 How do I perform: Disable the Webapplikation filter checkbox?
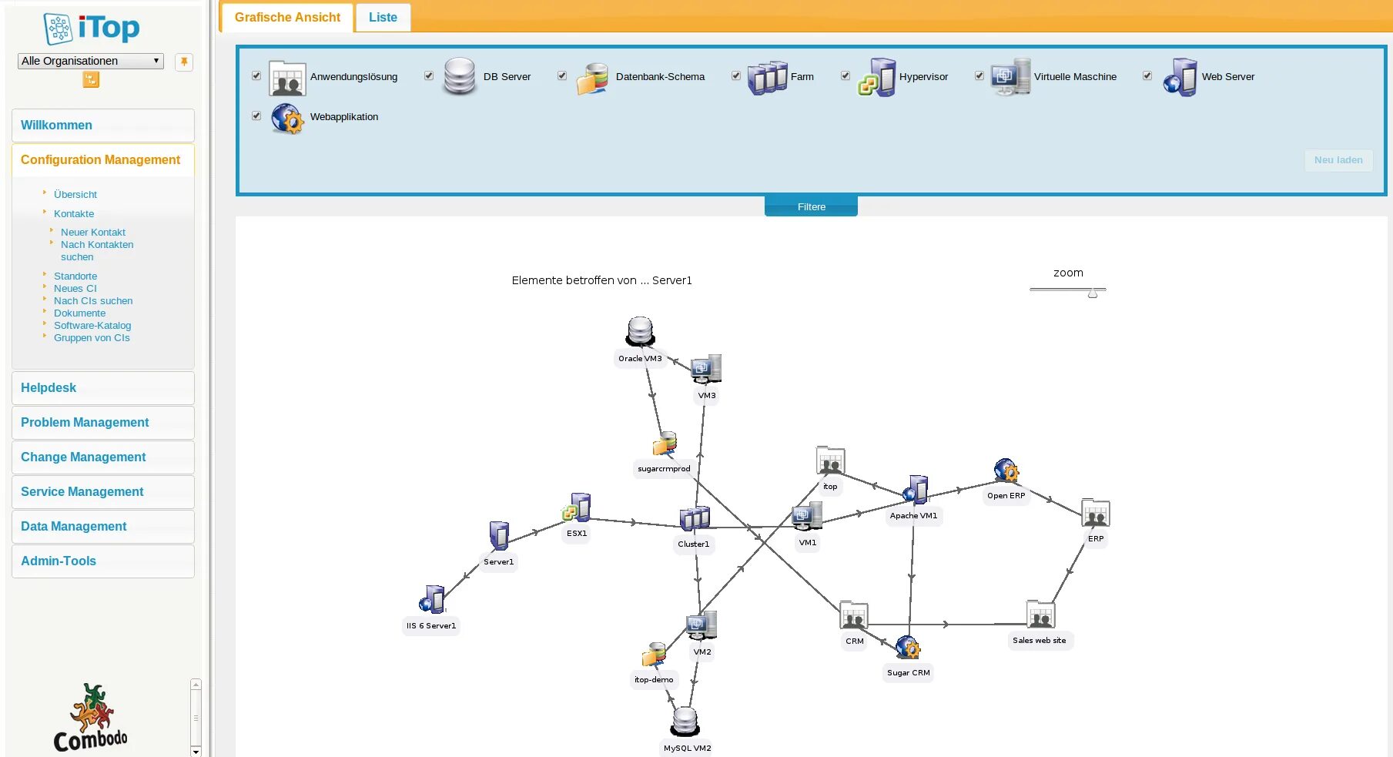pos(256,116)
